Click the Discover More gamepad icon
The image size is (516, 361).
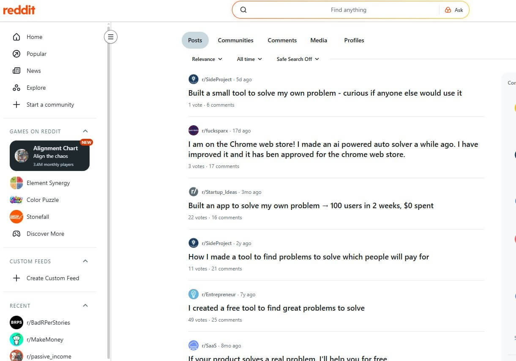[x=16, y=234]
